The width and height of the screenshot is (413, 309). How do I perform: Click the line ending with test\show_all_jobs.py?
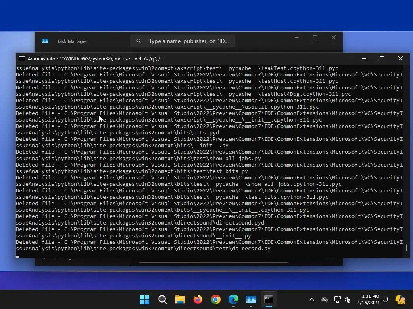point(138,159)
